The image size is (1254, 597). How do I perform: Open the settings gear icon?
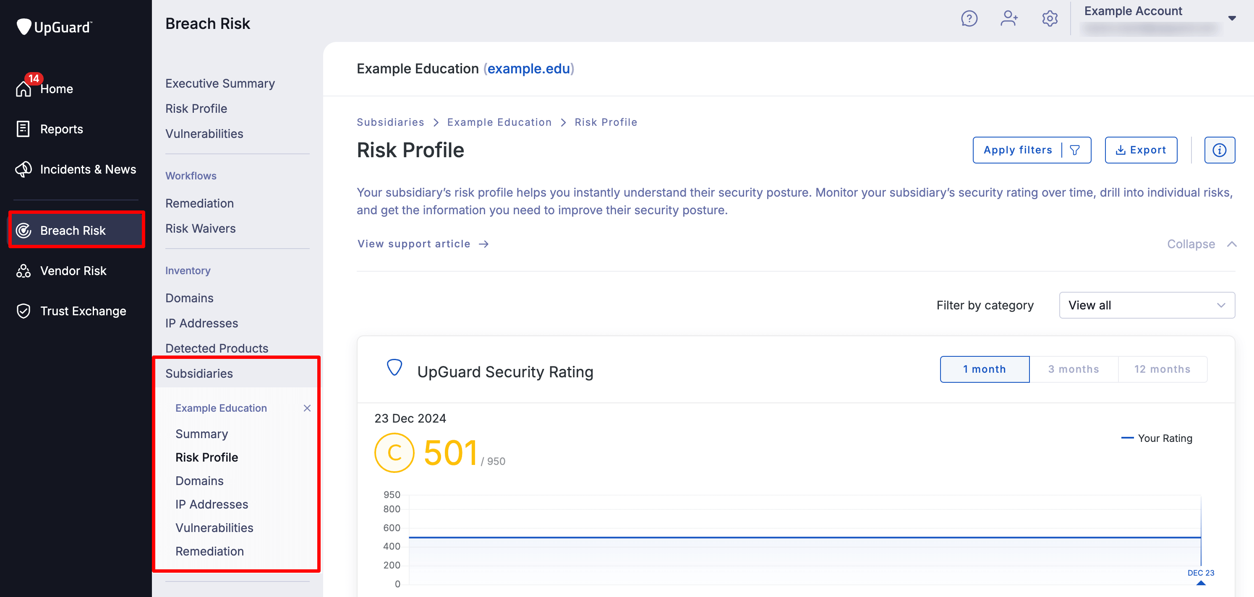coord(1050,18)
